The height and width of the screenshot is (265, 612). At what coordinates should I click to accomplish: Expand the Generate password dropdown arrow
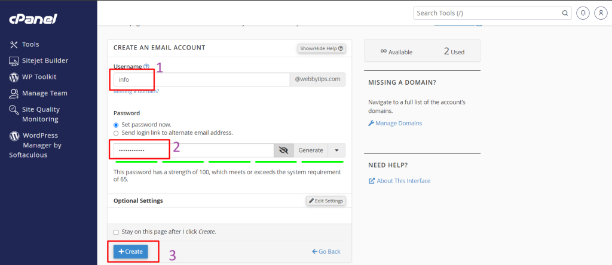point(336,150)
